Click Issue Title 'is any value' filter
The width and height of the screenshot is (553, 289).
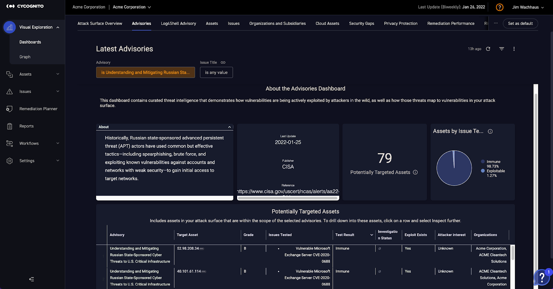[x=216, y=72]
